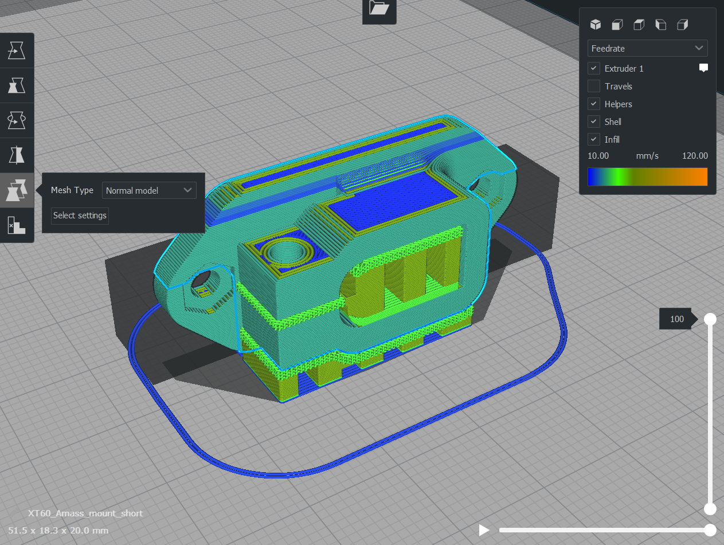Disable the Helpers checkbox
The image size is (724, 545).
point(594,104)
